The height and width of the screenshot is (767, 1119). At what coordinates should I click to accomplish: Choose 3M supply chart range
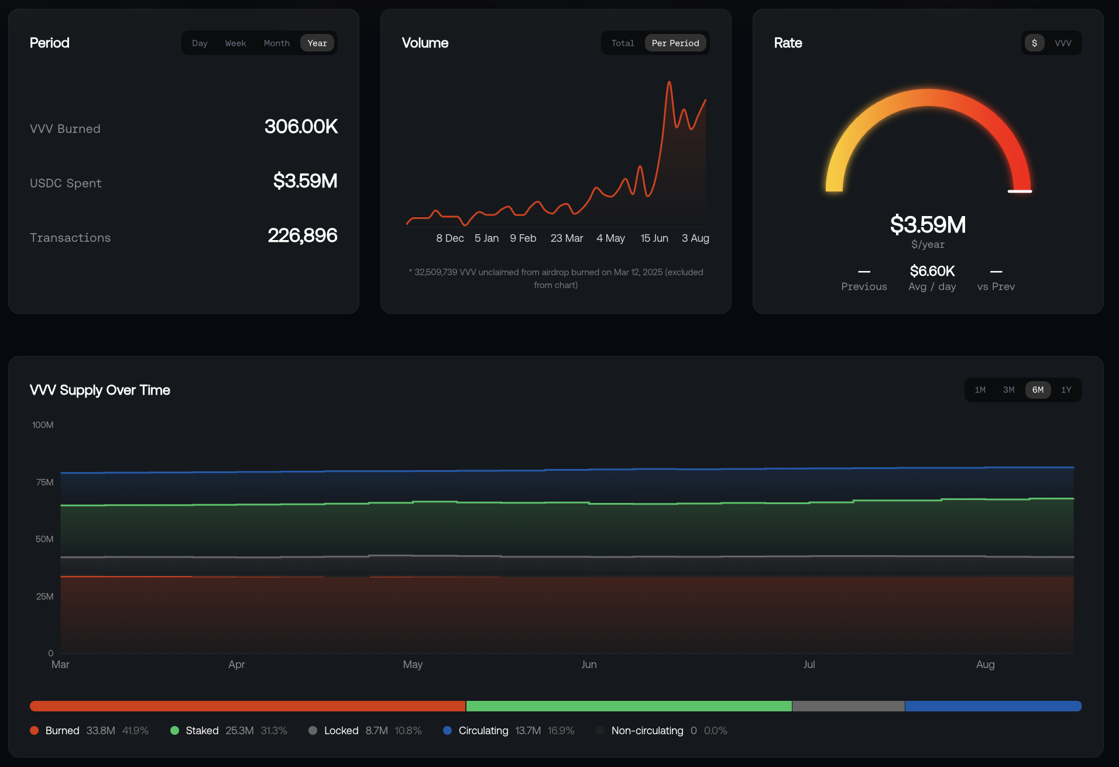(x=1009, y=390)
